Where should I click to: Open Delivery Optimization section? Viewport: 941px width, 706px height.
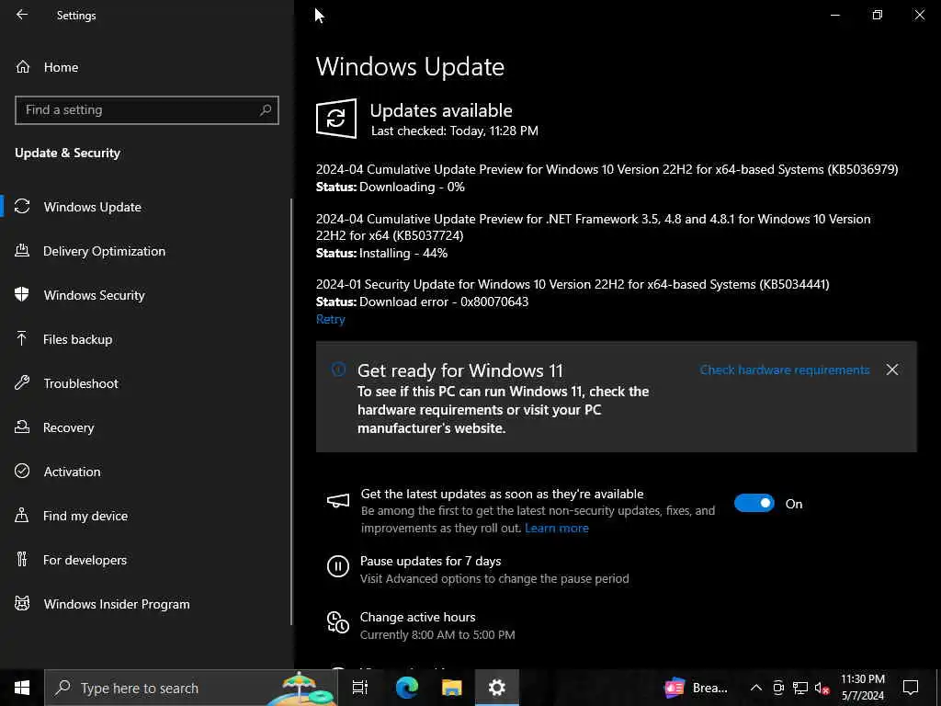104,251
